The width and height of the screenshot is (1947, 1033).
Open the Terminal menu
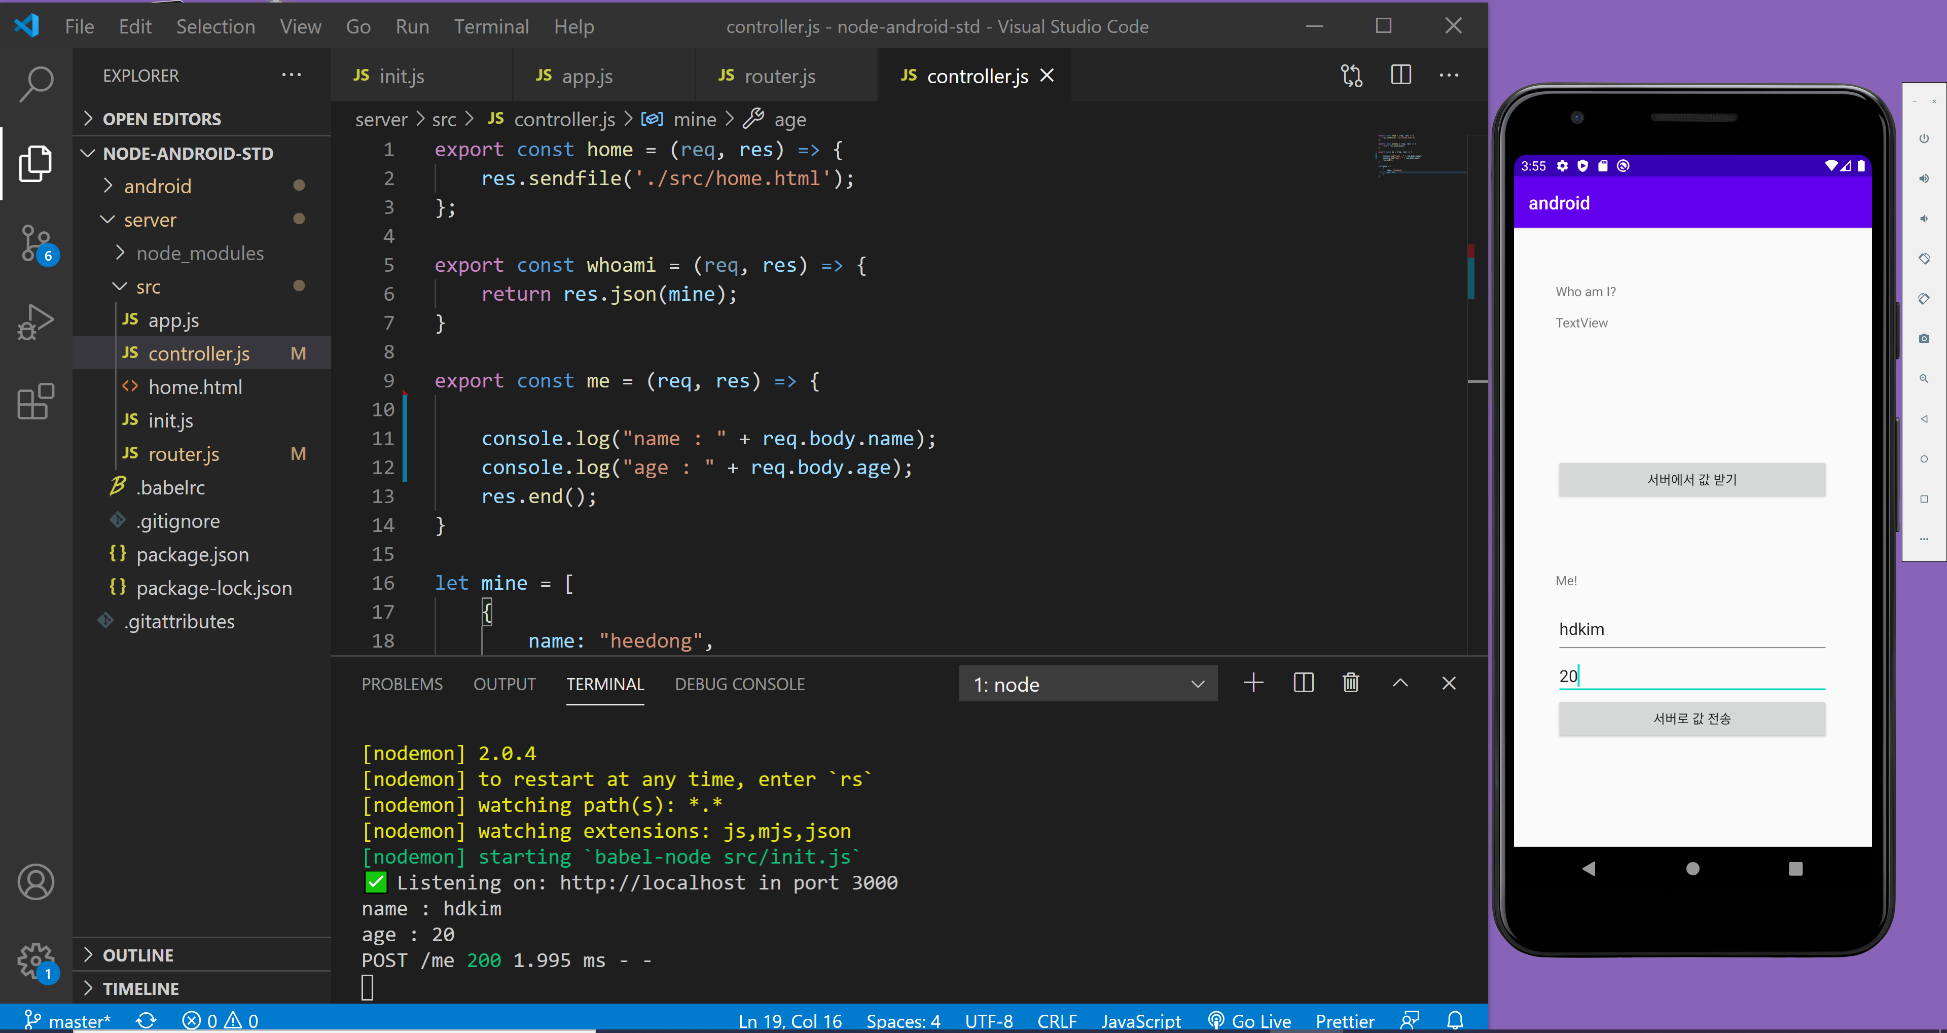(x=491, y=26)
